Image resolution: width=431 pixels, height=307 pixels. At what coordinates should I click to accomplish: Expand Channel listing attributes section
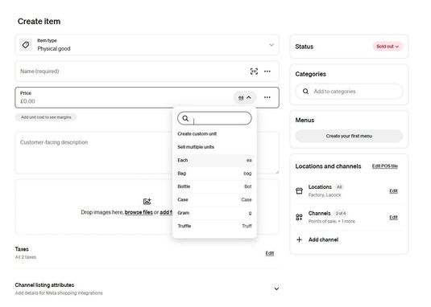click(x=276, y=289)
